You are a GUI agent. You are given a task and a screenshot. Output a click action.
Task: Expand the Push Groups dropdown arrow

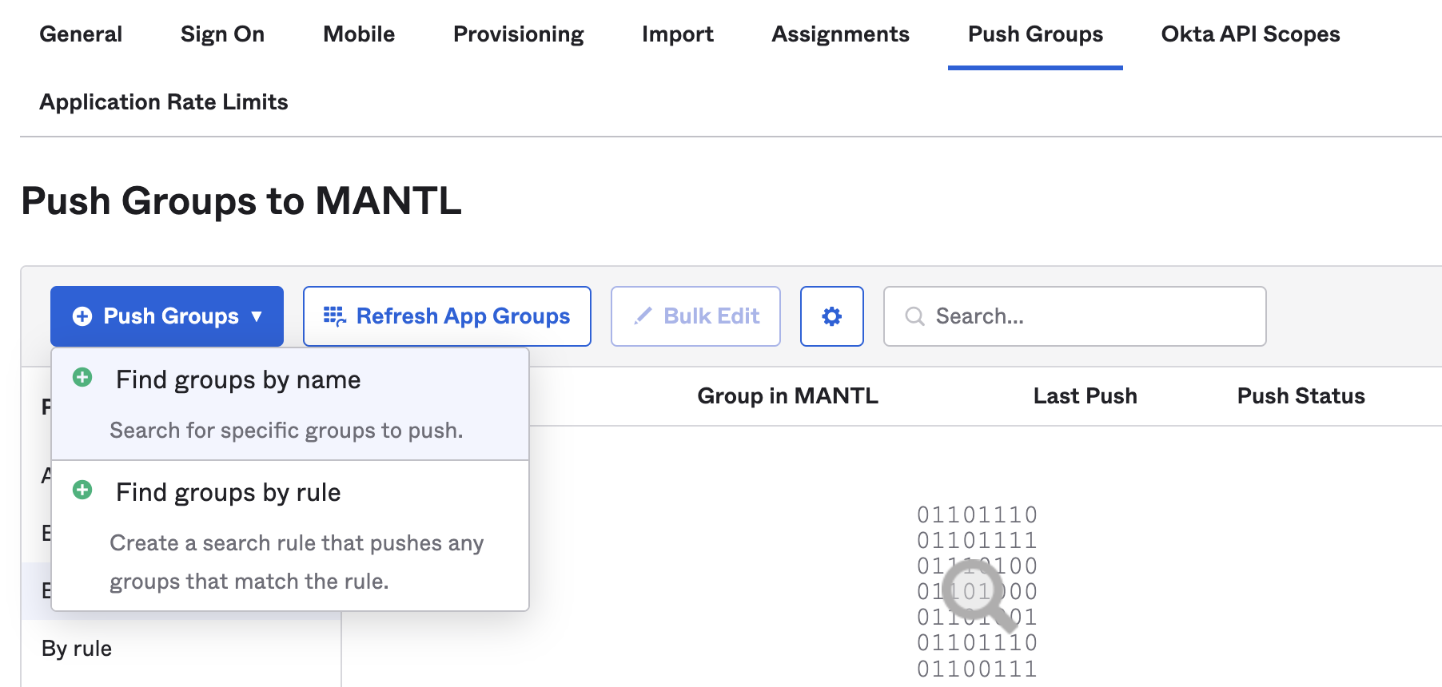(257, 316)
